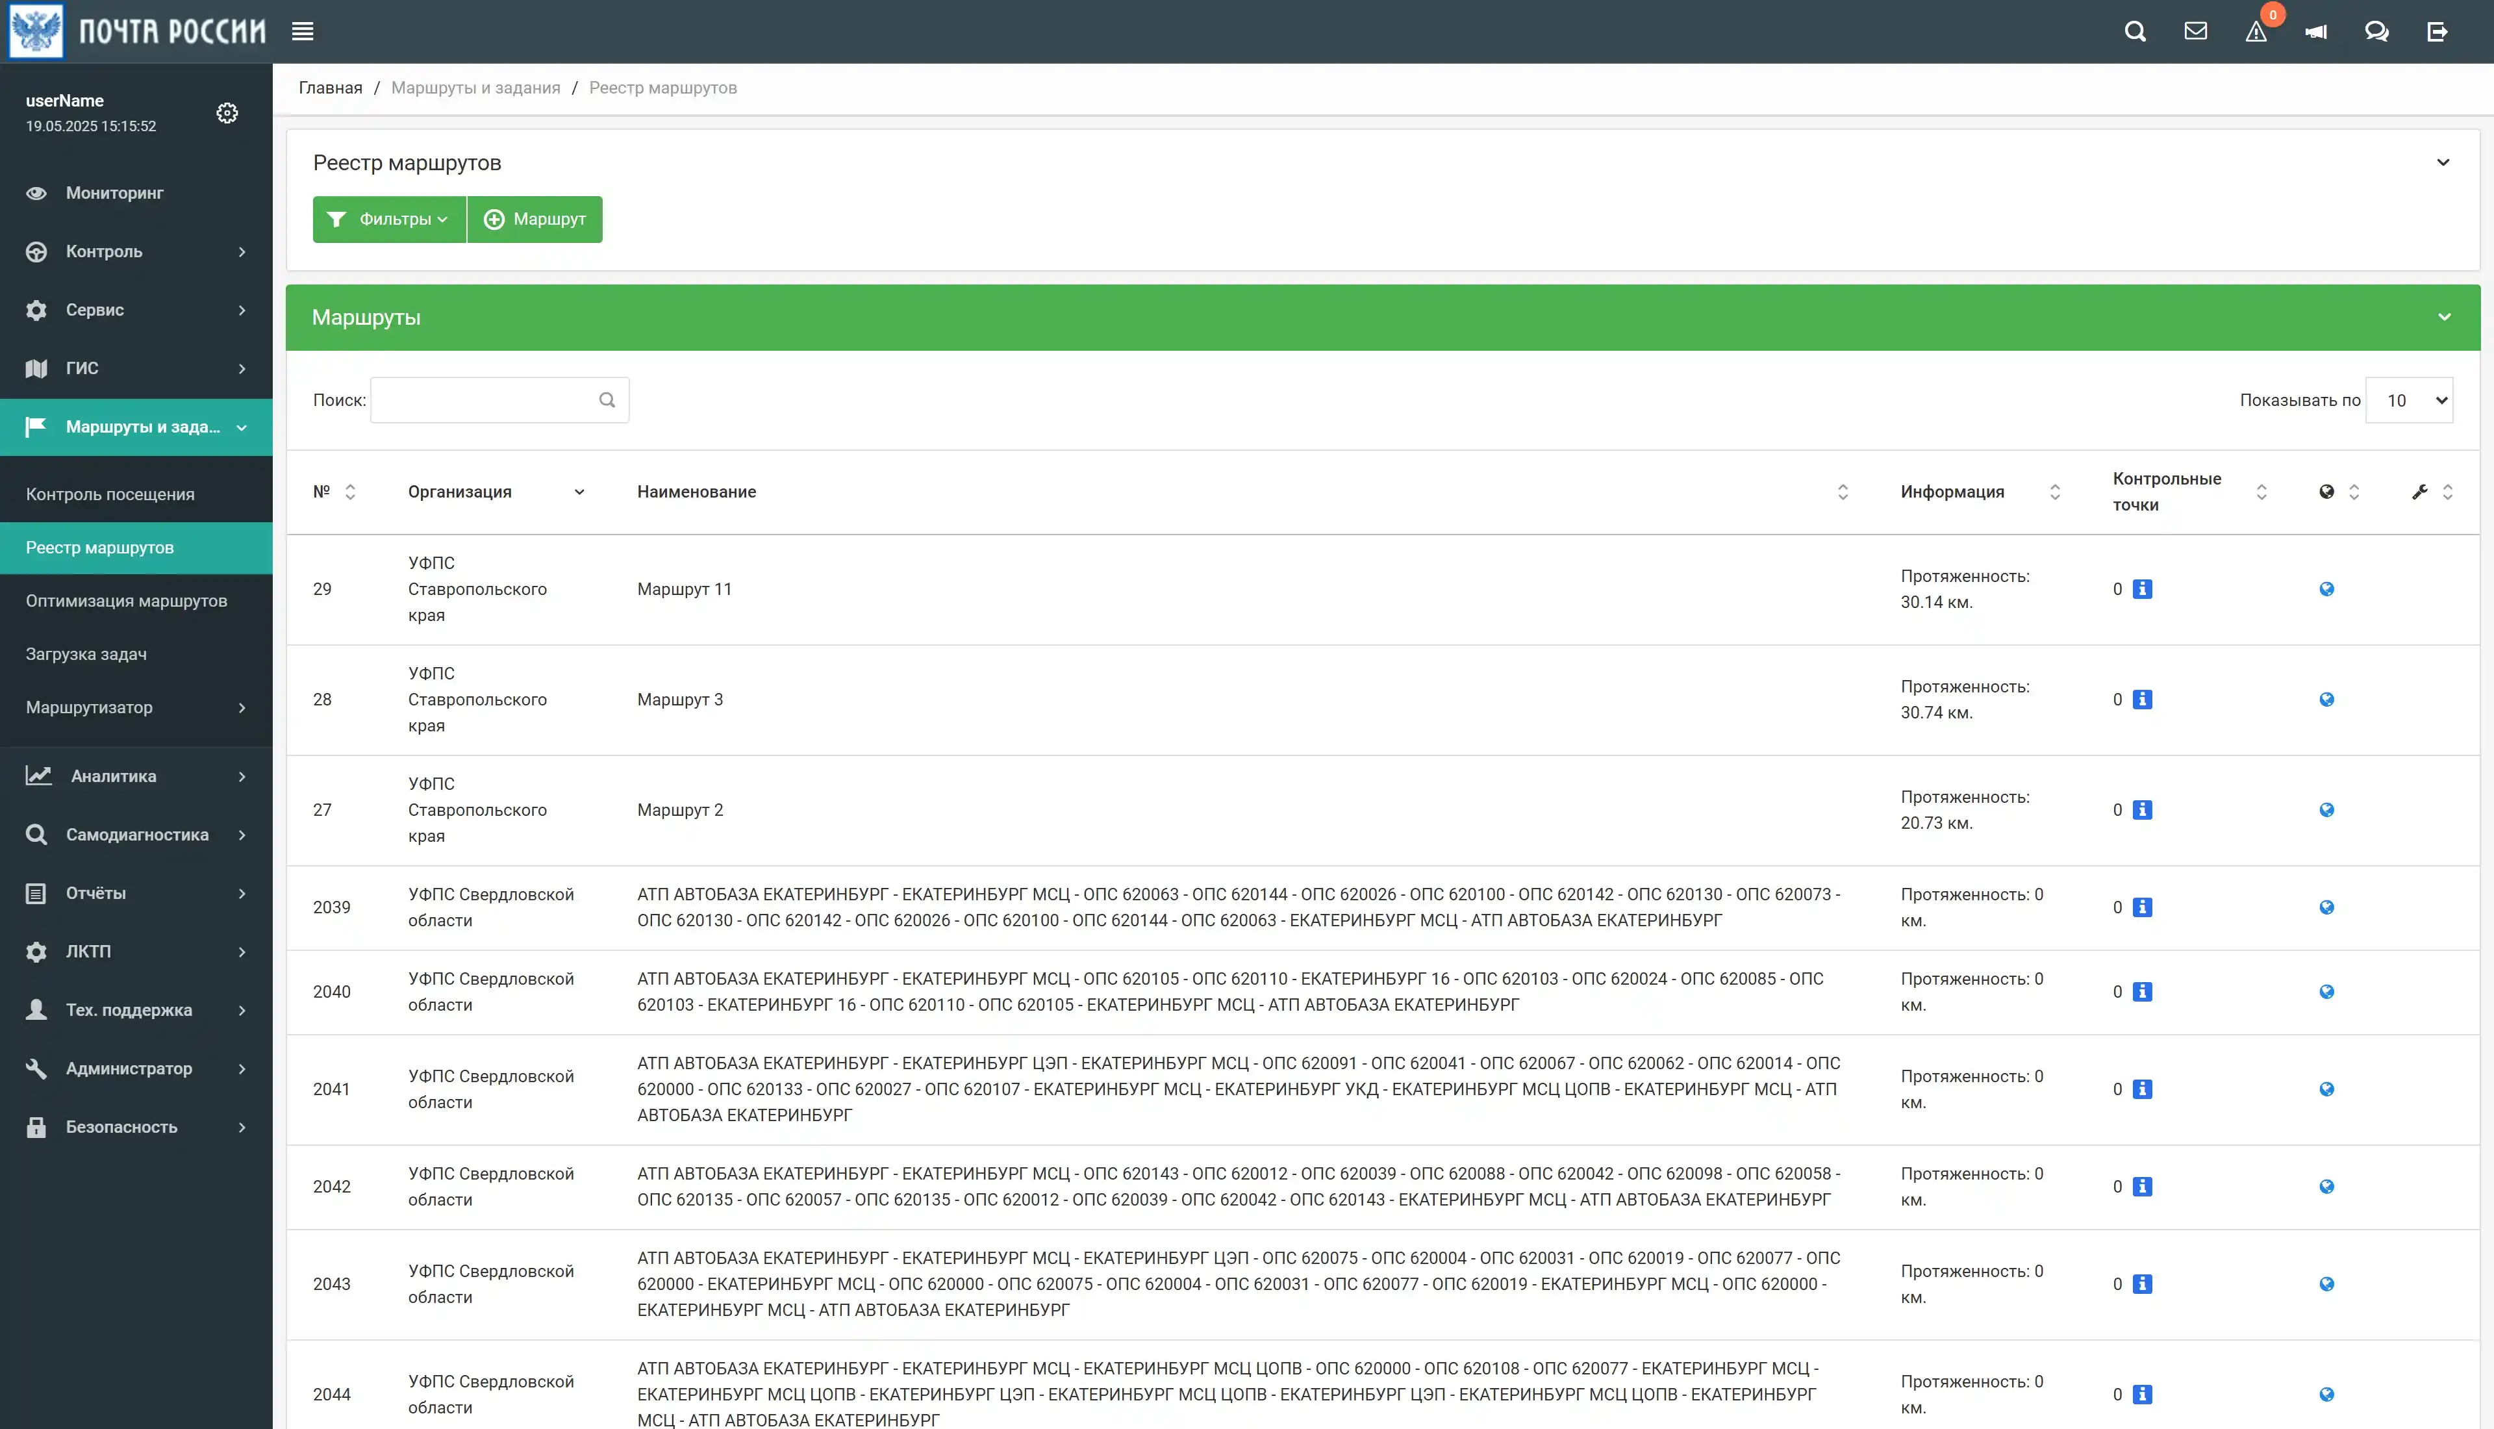Viewport: 2494px width, 1429px height.
Task: Expand the Маршрутизатор submenu
Action: (136, 707)
